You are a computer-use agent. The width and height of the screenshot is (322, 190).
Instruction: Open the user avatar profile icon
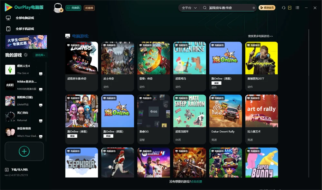click(x=58, y=8)
